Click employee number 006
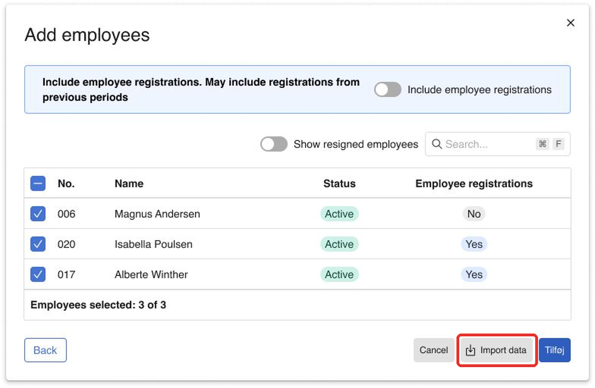 click(66, 214)
